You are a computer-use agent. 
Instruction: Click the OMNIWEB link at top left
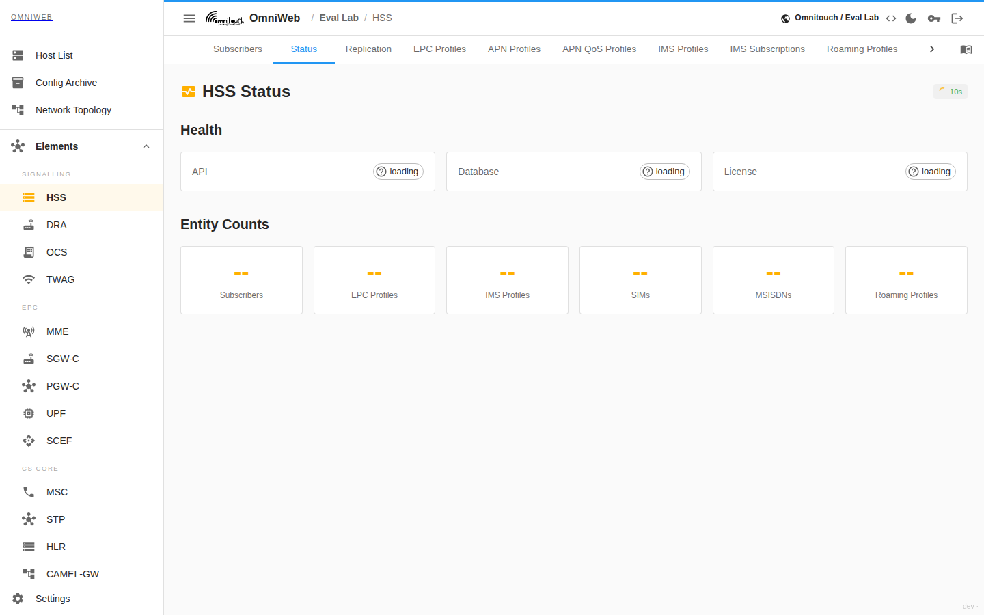pyautogui.click(x=31, y=17)
